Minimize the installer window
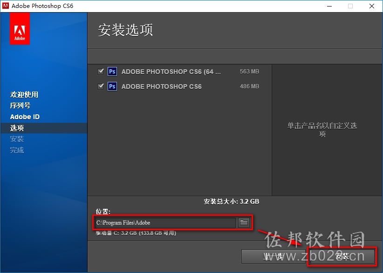This screenshot has width=383, height=273. click(329, 6)
